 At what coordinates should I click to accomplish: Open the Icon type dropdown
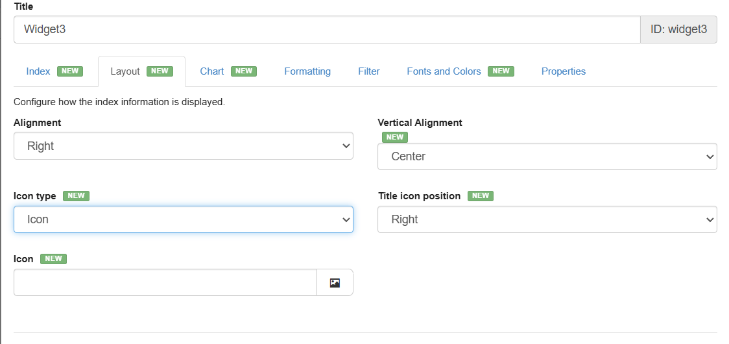click(x=184, y=219)
